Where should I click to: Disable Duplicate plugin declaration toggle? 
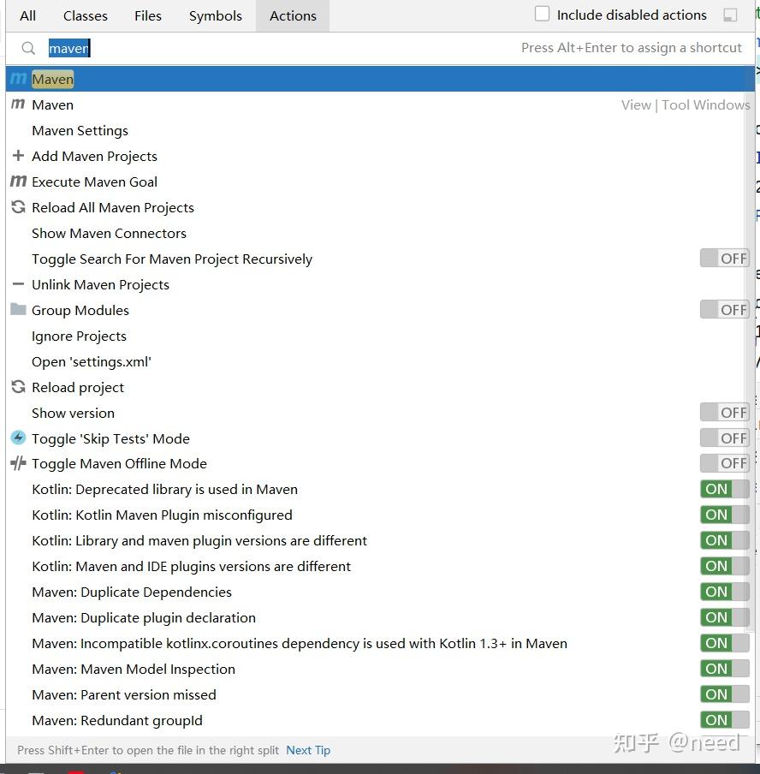click(x=724, y=617)
